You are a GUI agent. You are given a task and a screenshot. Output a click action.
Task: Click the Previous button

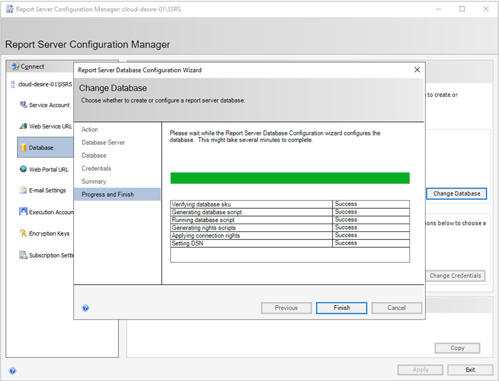pyautogui.click(x=286, y=308)
